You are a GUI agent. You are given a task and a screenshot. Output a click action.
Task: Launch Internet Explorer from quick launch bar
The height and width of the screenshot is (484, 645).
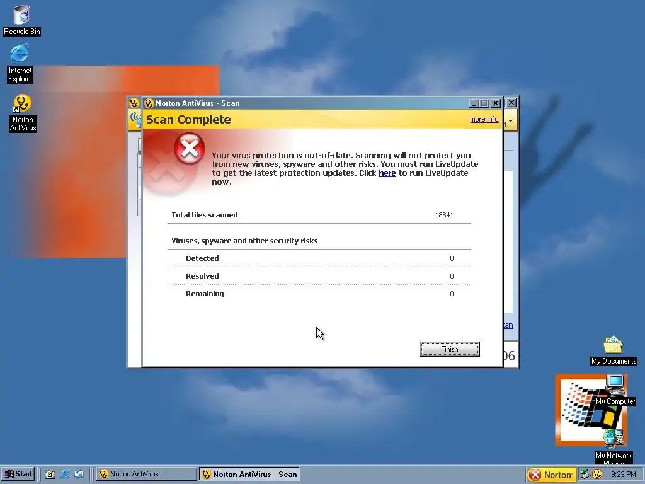pos(65,474)
